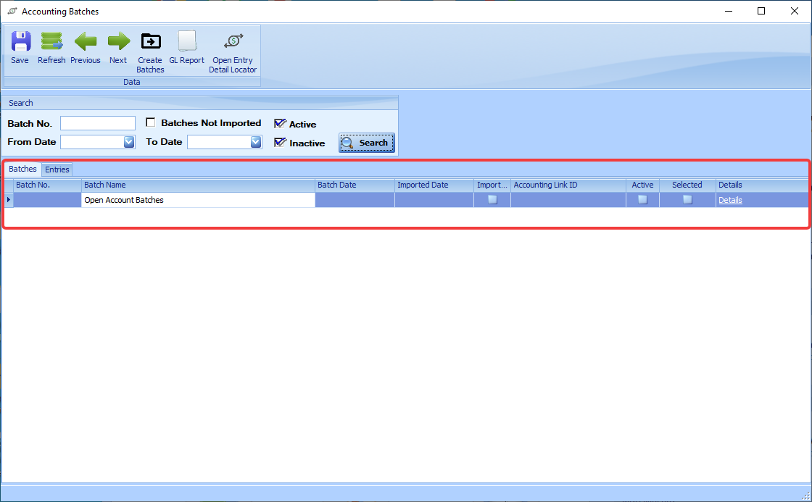Screen dimensions: 812x502
Task: Open the To Date dropdown calendar
Action: [256, 142]
